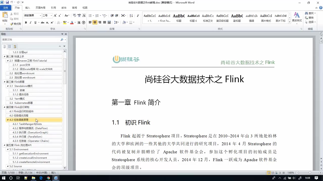Click the clear formatting eraser icon
The width and height of the screenshot is (323, 181).
[74, 16]
